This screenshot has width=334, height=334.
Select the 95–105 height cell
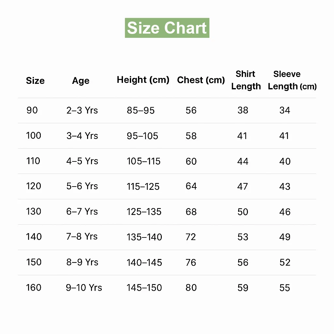click(143, 136)
